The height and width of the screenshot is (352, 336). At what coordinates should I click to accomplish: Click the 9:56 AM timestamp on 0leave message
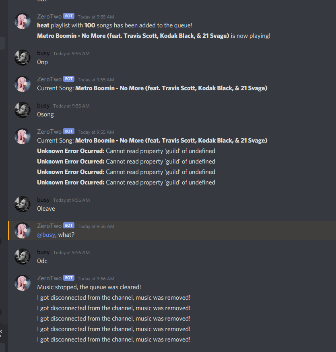click(71, 200)
